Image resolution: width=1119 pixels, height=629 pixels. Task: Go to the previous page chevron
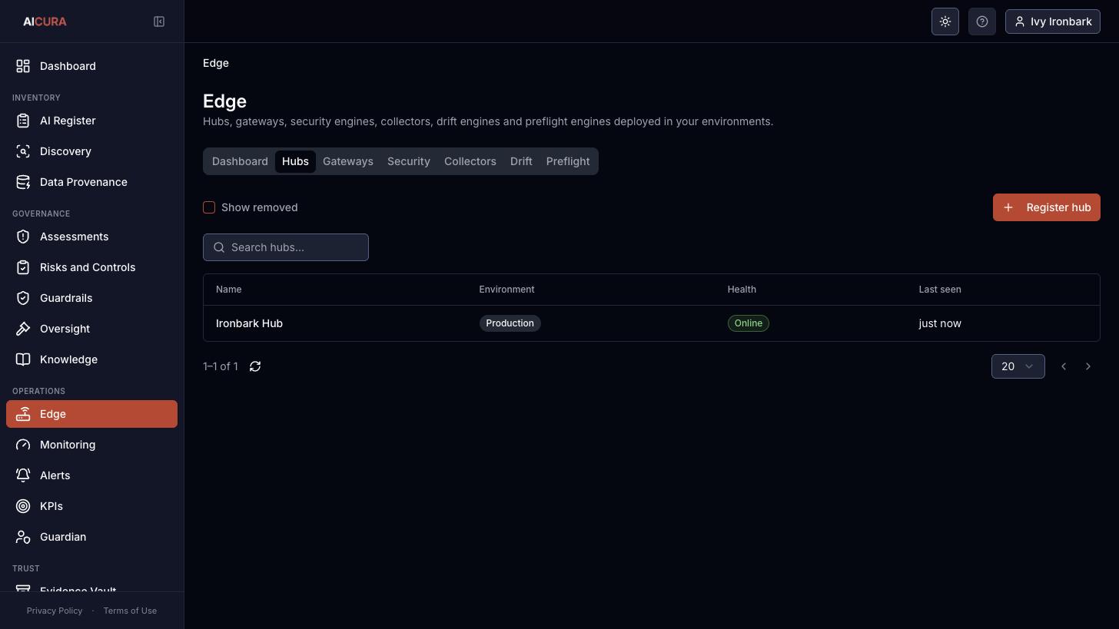coord(1064,366)
